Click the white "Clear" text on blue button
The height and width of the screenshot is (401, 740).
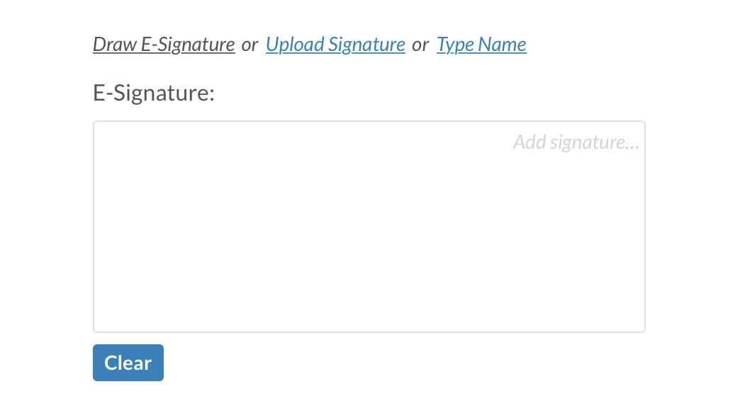[x=128, y=363]
